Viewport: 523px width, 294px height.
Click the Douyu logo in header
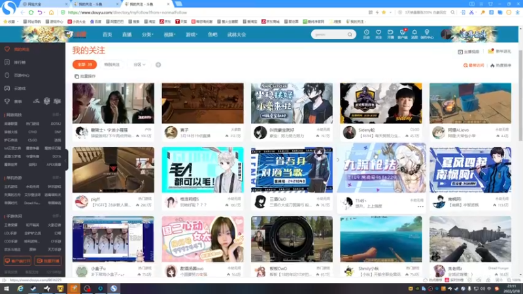pos(76,35)
